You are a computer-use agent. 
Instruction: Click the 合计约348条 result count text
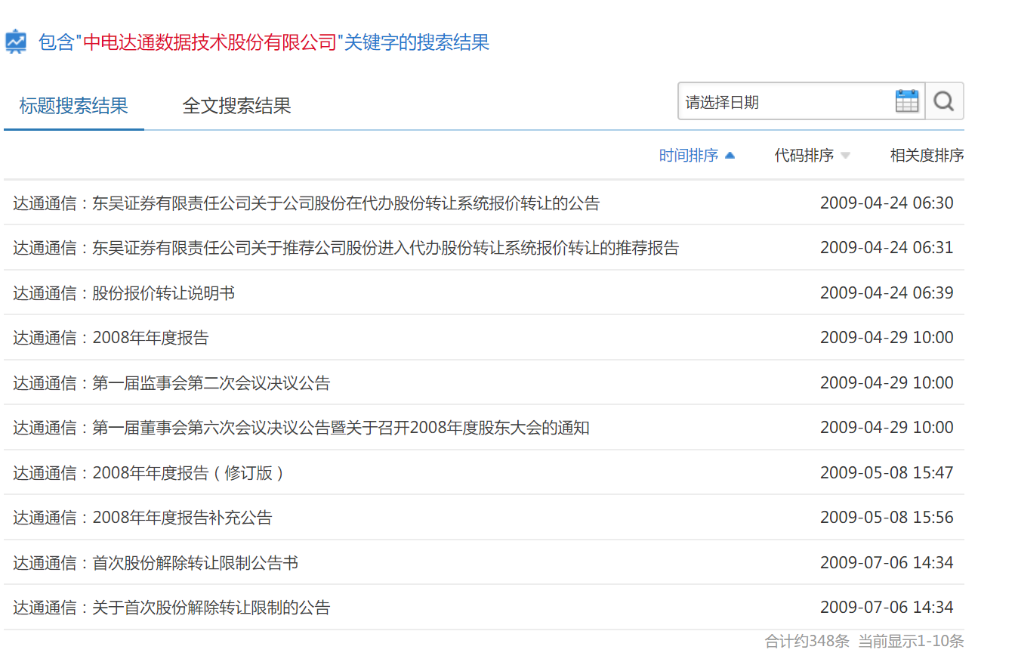pos(807,641)
